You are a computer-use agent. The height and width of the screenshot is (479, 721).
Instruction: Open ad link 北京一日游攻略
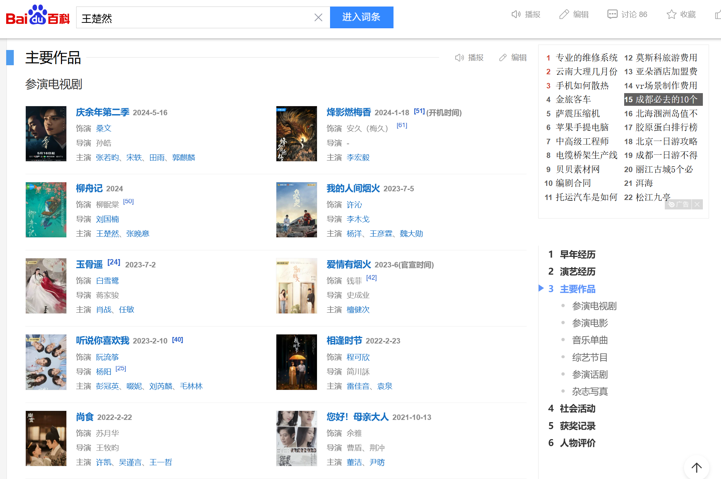667,141
